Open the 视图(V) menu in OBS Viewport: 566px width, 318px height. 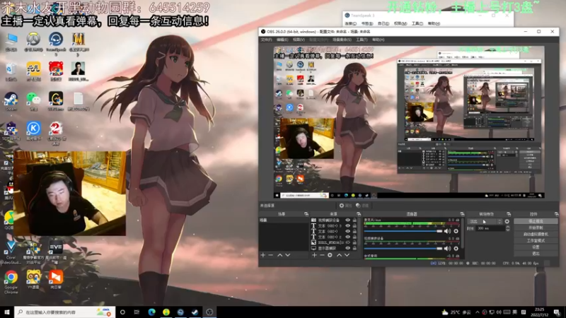[x=299, y=40]
